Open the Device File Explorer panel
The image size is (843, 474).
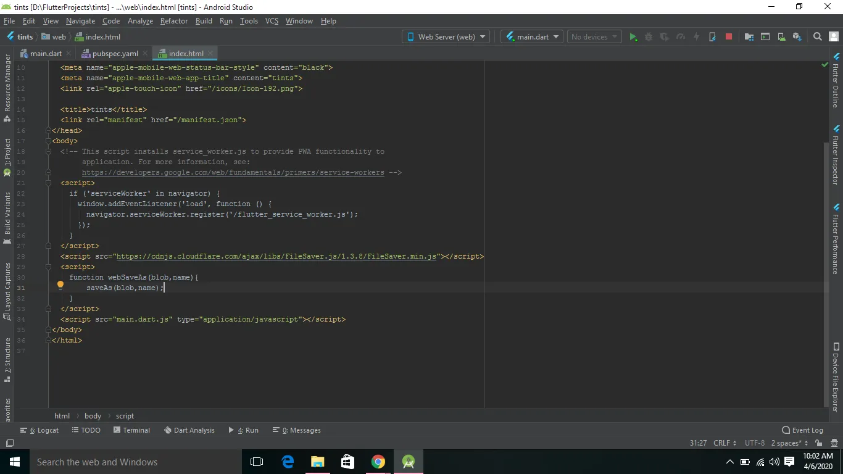(x=836, y=377)
